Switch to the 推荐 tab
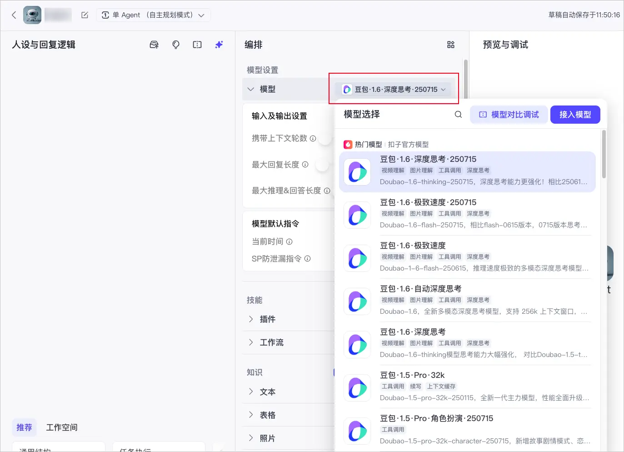The width and height of the screenshot is (624, 452). click(x=24, y=427)
